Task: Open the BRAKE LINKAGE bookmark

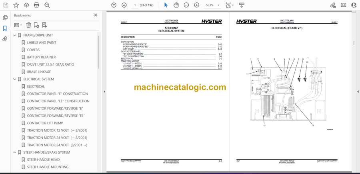Action: (39, 72)
